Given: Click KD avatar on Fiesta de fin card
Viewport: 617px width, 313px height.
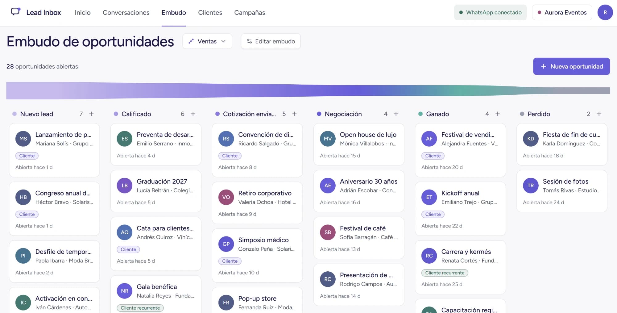Looking at the screenshot, I should click(531, 139).
